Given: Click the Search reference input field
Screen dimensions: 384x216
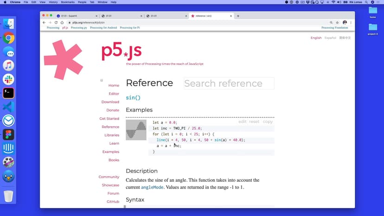Looking at the screenshot, I should 229,83.
